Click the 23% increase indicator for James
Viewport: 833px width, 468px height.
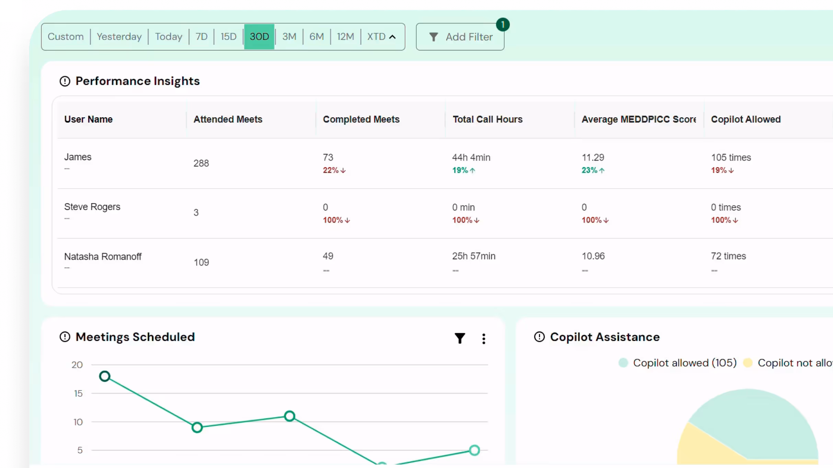pyautogui.click(x=593, y=170)
